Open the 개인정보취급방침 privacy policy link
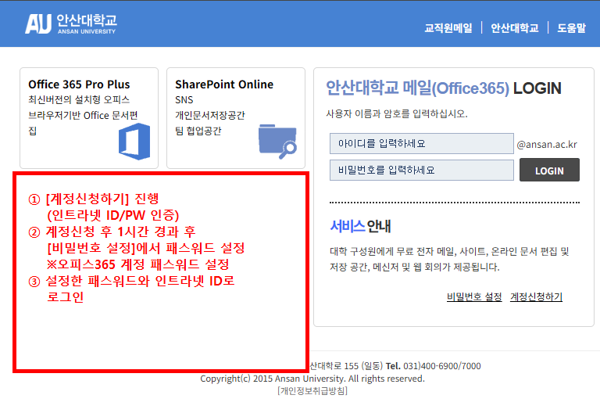This screenshot has height=413, width=600. (x=312, y=391)
